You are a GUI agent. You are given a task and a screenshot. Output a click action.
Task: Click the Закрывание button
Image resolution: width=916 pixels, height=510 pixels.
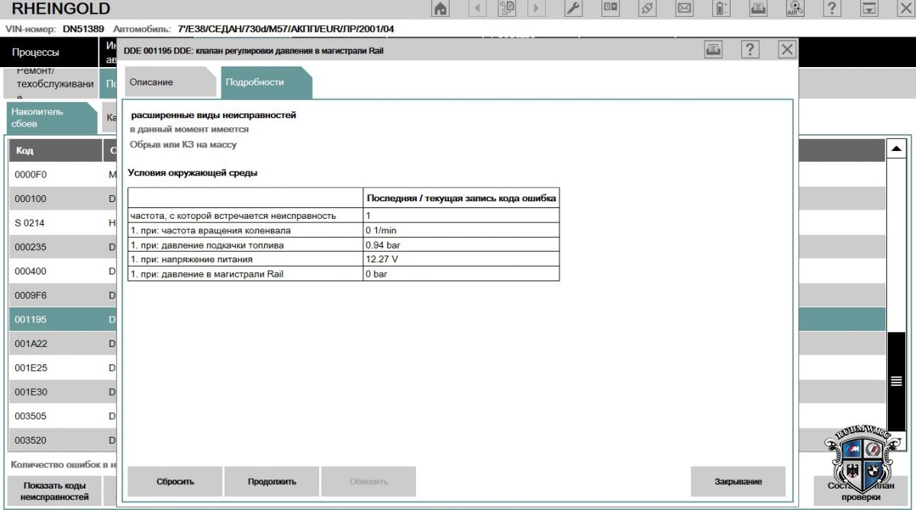point(738,482)
